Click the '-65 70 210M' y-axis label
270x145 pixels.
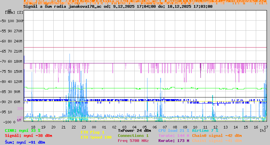click(x=11, y=51)
